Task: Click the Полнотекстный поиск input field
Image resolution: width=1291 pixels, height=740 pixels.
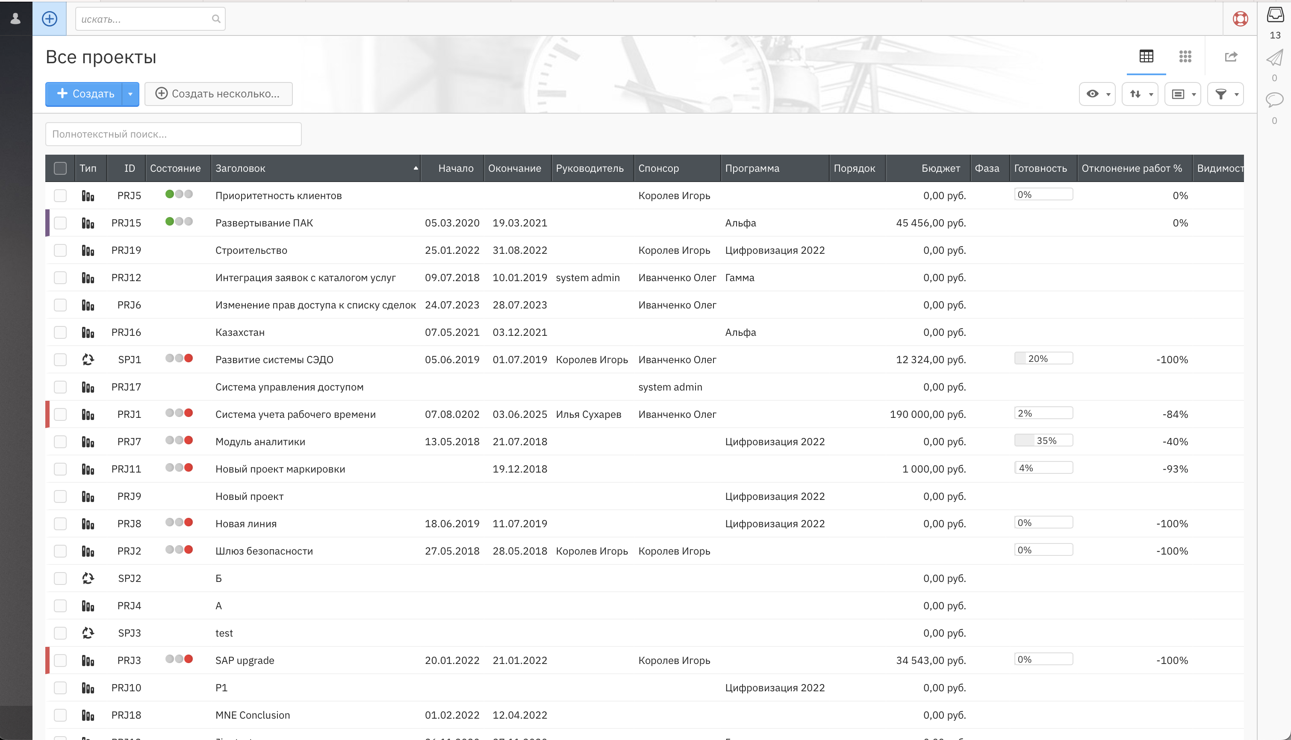Action: pos(173,134)
